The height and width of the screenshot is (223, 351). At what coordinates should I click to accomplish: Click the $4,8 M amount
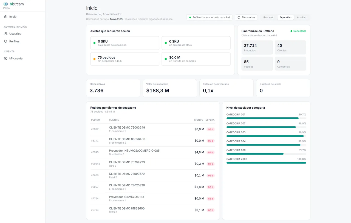pyautogui.click(x=199, y=152)
